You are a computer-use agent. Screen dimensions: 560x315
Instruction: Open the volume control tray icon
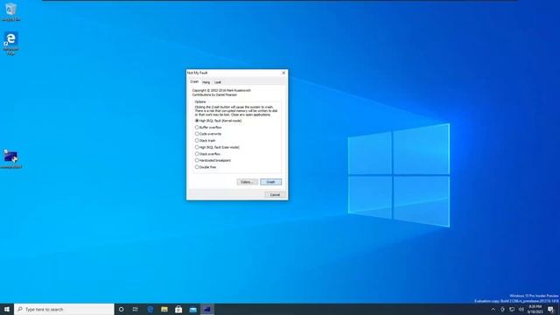[x=521, y=309]
